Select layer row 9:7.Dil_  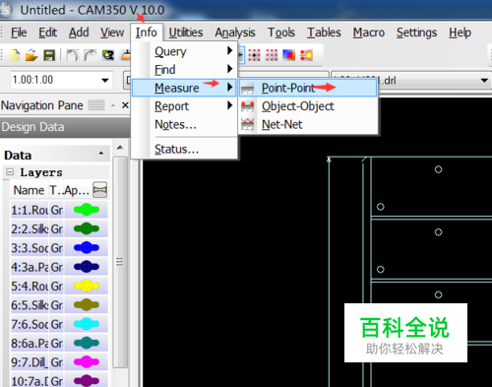(x=59, y=361)
